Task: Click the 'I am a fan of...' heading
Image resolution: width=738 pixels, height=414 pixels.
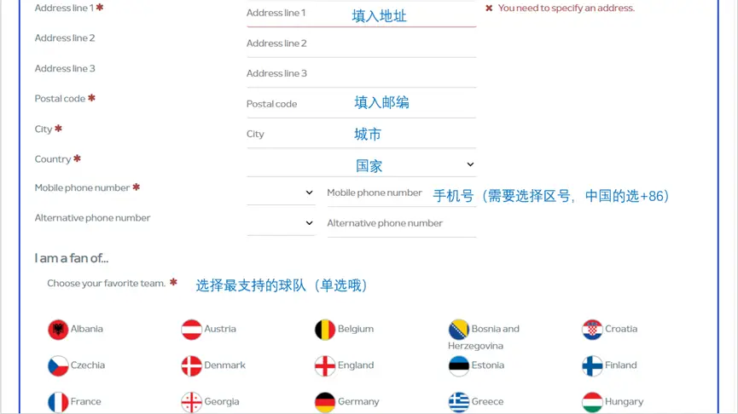Action: click(72, 258)
